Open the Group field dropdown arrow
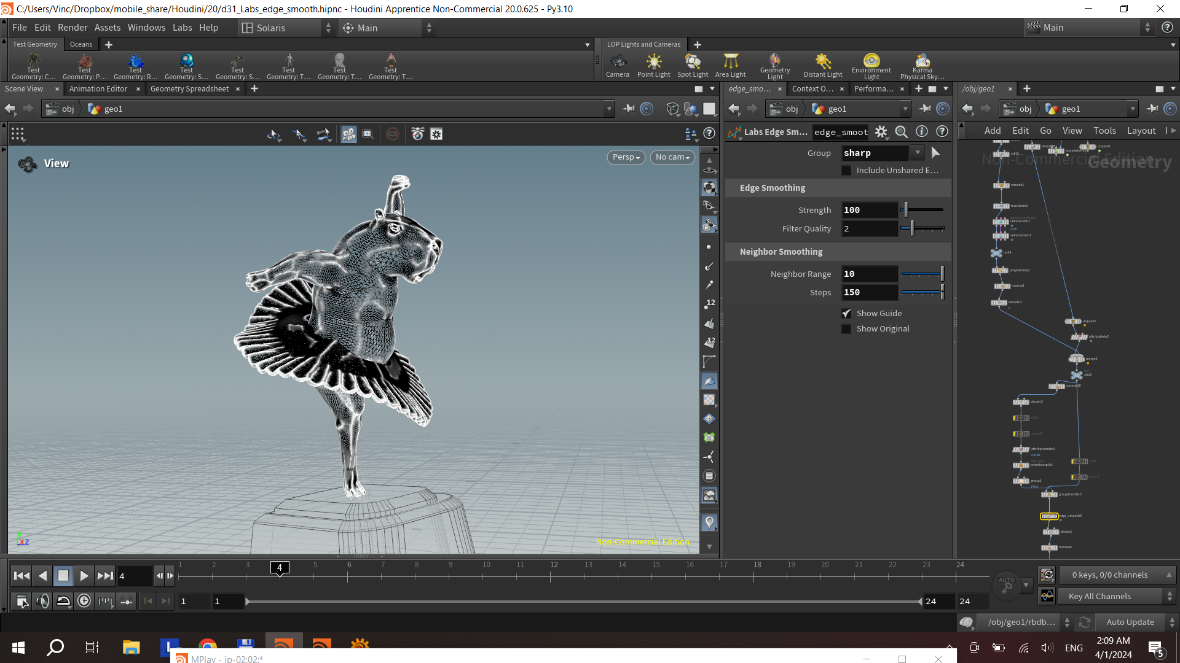The width and height of the screenshot is (1180, 663). point(918,153)
